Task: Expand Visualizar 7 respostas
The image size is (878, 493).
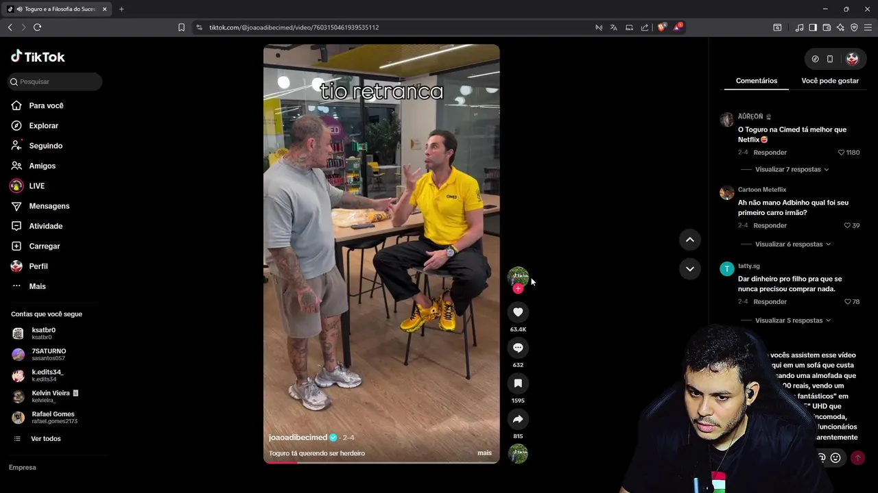Action: 792,169
